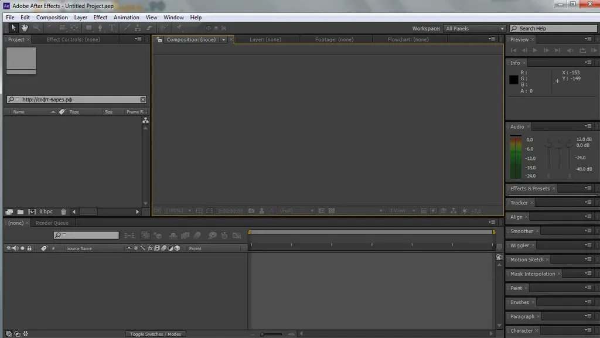Open the Preview panel options menu
Screen dimensions: 600x338
click(x=588, y=39)
